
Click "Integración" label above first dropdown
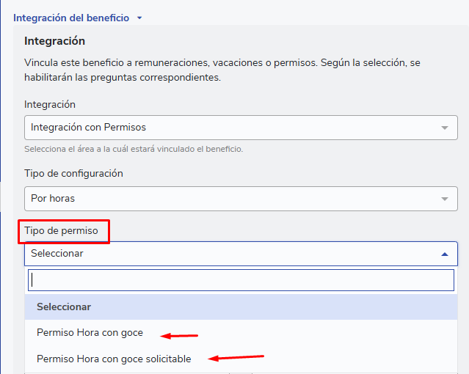point(49,105)
